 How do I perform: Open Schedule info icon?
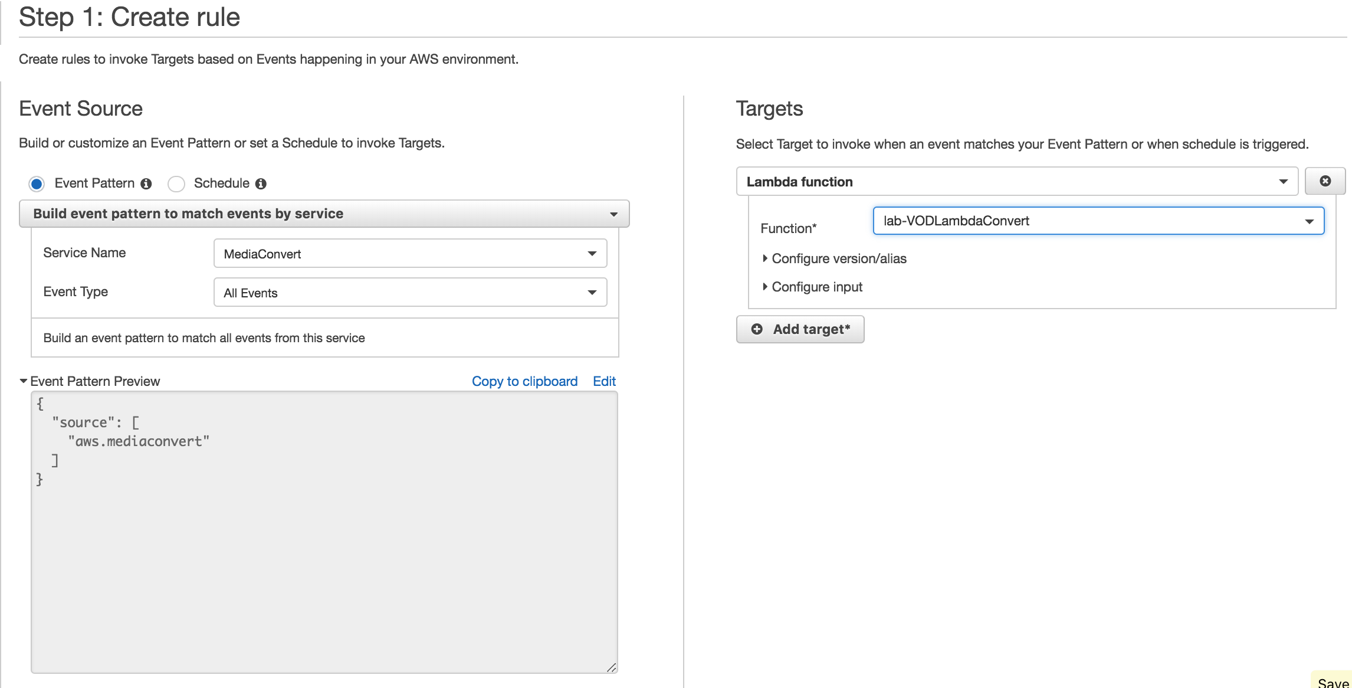tap(261, 184)
